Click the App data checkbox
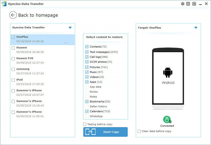The height and width of the screenshot is (145, 211). (87, 87)
